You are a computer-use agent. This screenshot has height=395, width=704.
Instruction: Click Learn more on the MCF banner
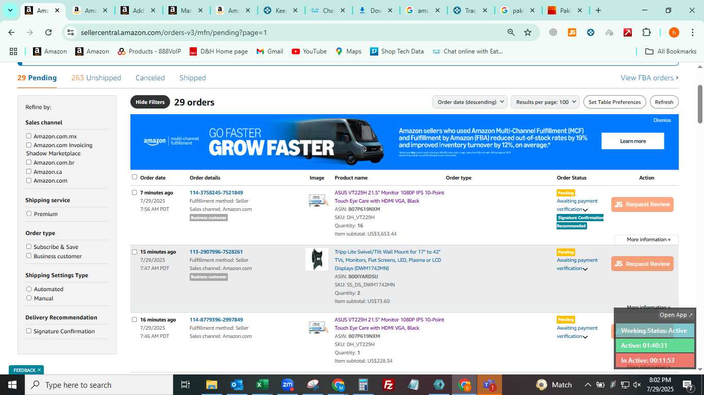point(633,141)
